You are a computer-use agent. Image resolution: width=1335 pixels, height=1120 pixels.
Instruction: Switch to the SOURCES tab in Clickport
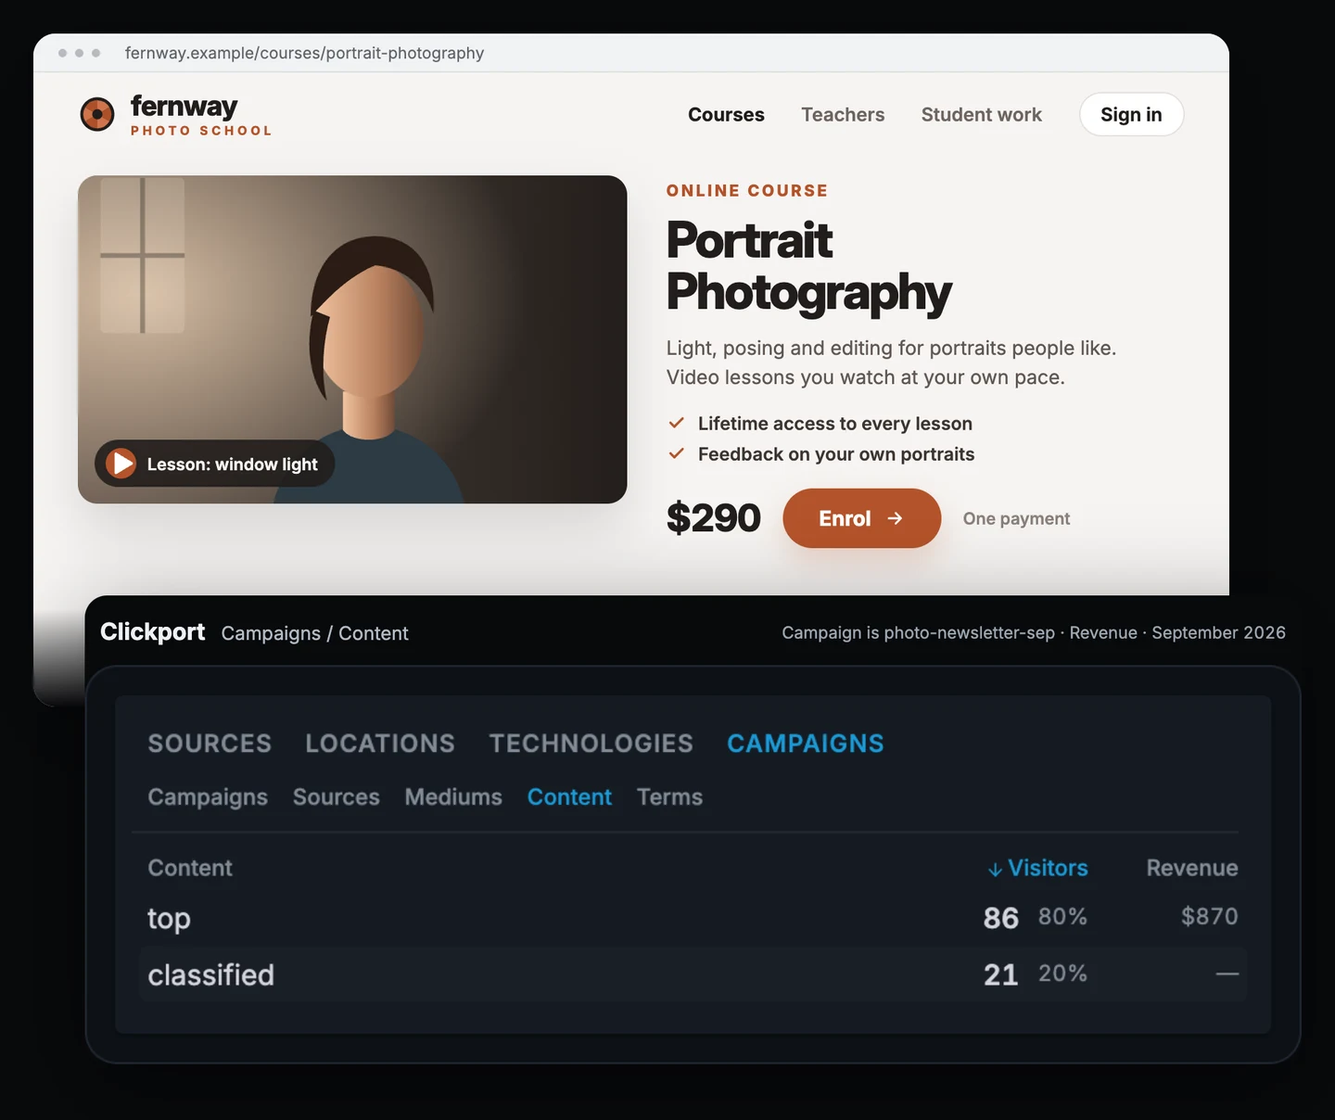click(210, 744)
